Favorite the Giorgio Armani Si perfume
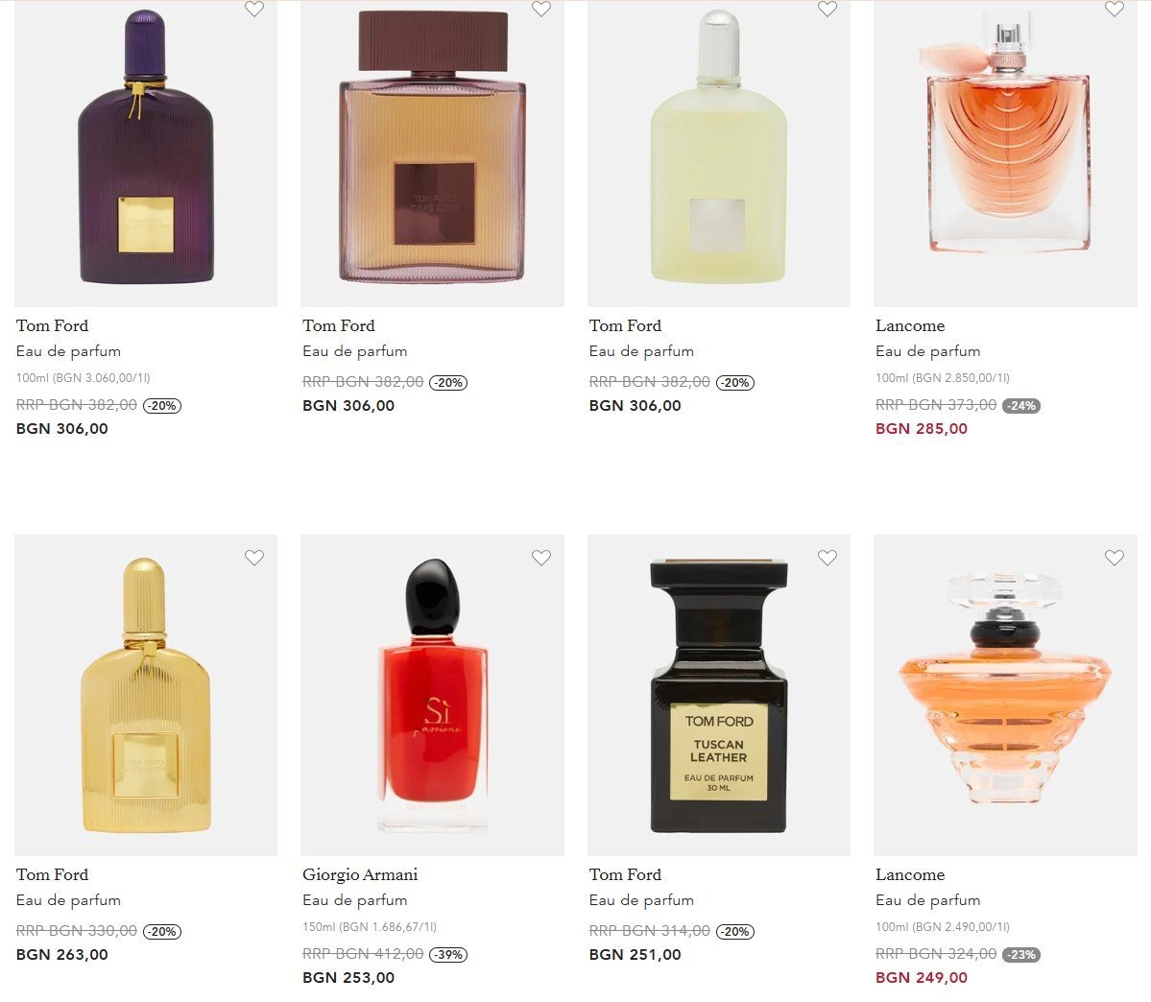Image resolution: width=1151 pixels, height=1002 pixels. coord(541,558)
